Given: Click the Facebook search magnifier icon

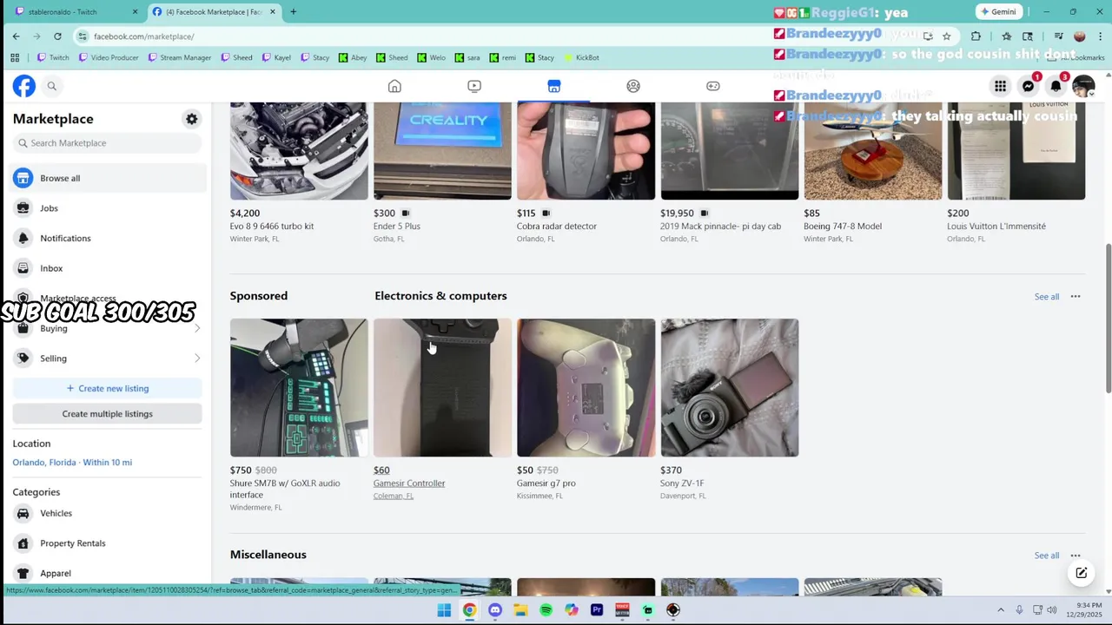Looking at the screenshot, I should (52, 86).
